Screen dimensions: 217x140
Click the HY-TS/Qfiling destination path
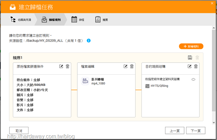point(159,86)
